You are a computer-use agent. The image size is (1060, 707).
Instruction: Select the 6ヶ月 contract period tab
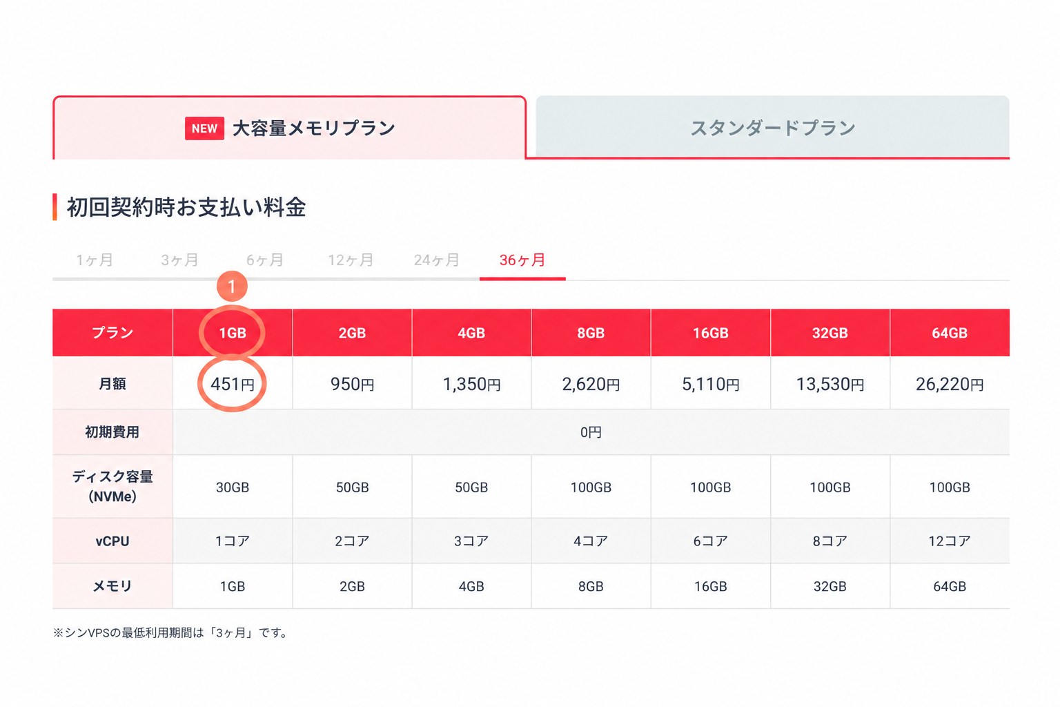pos(265,260)
